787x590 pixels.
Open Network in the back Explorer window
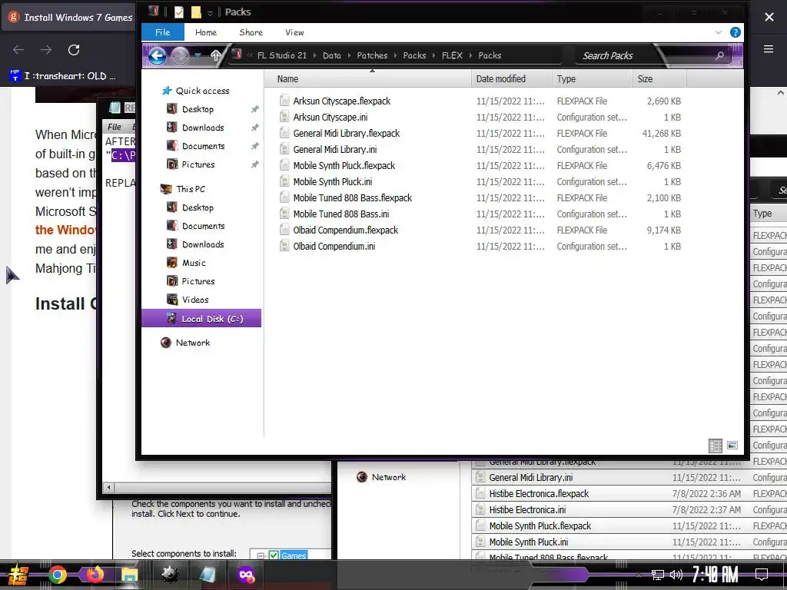(388, 477)
